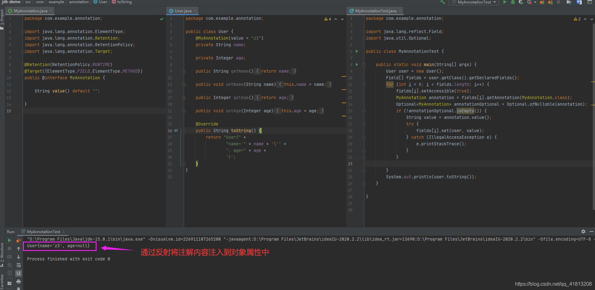Expand the folded setName() method
The height and width of the screenshot is (290, 595).
tap(184, 85)
